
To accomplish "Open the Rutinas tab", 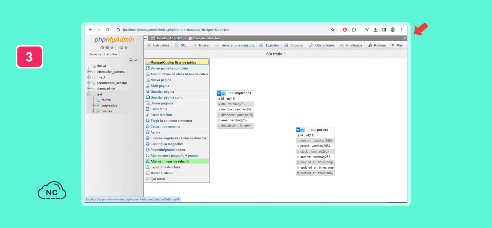I will click(376, 45).
